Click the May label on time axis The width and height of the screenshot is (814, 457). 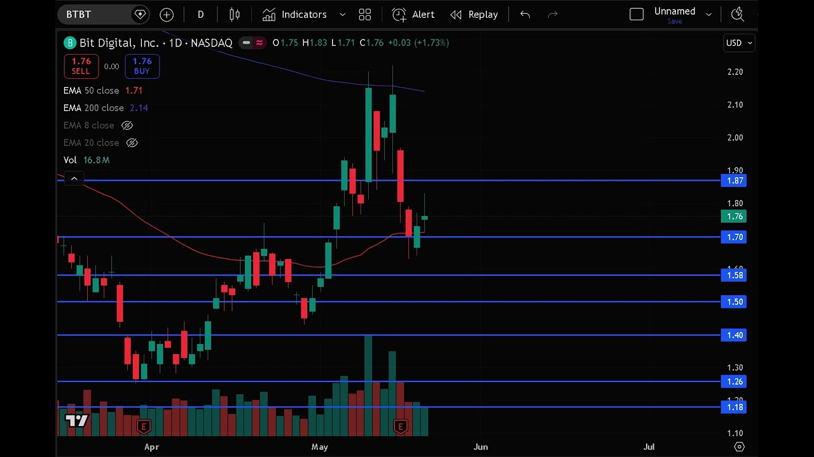(x=320, y=447)
